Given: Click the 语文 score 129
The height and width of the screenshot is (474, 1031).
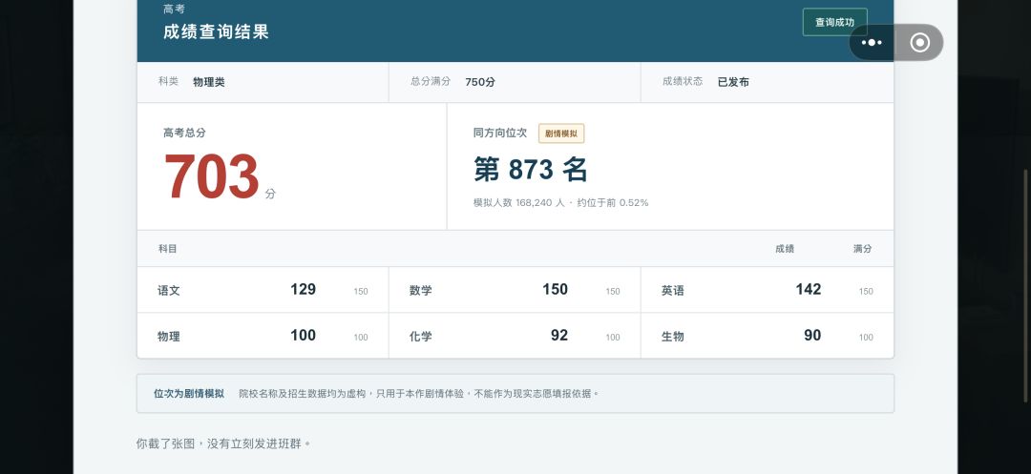Looking at the screenshot, I should point(304,290).
